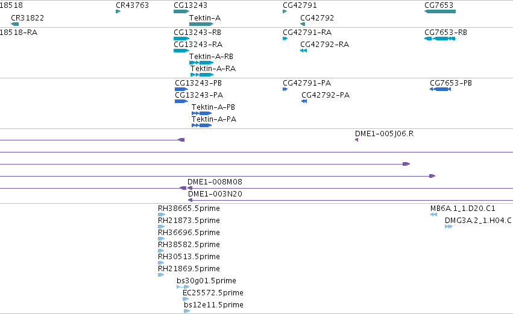Select the Tektin-A-PB protein glyph
Screen dimensions: 513x314
point(201,113)
